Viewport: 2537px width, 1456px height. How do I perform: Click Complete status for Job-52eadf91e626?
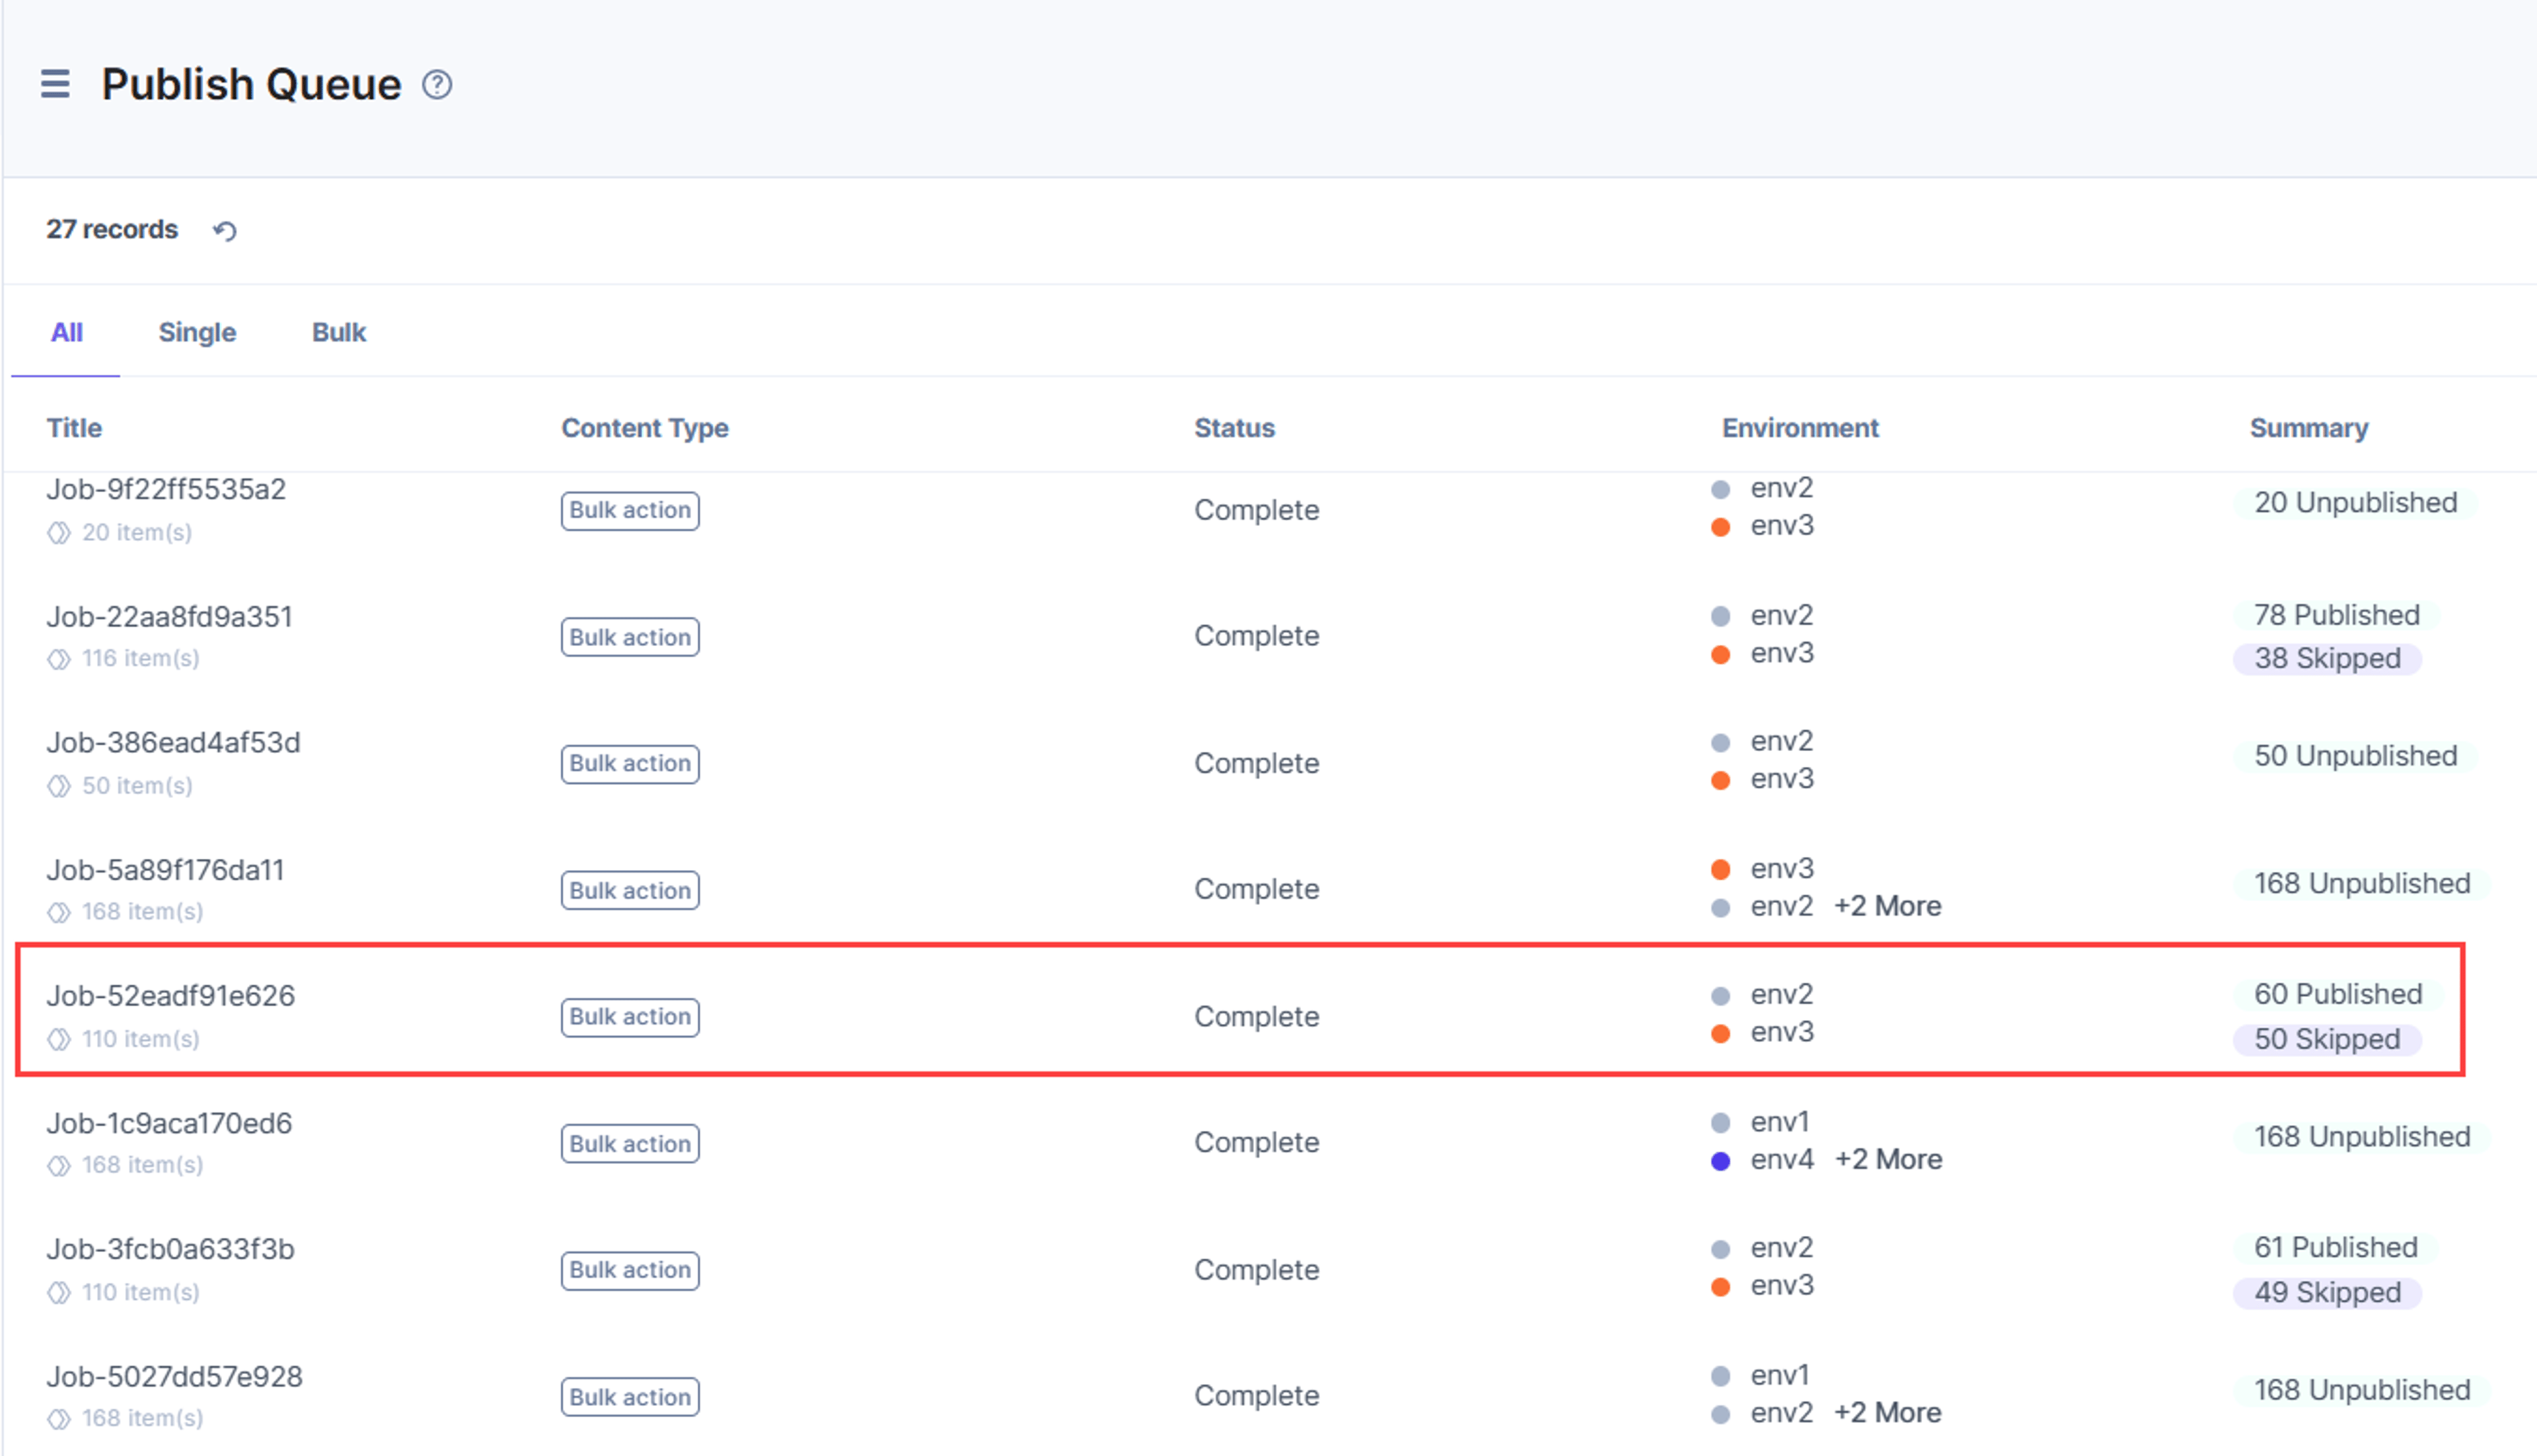pos(1256,1017)
